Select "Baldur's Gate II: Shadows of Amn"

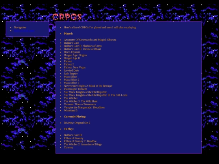point(83,46)
